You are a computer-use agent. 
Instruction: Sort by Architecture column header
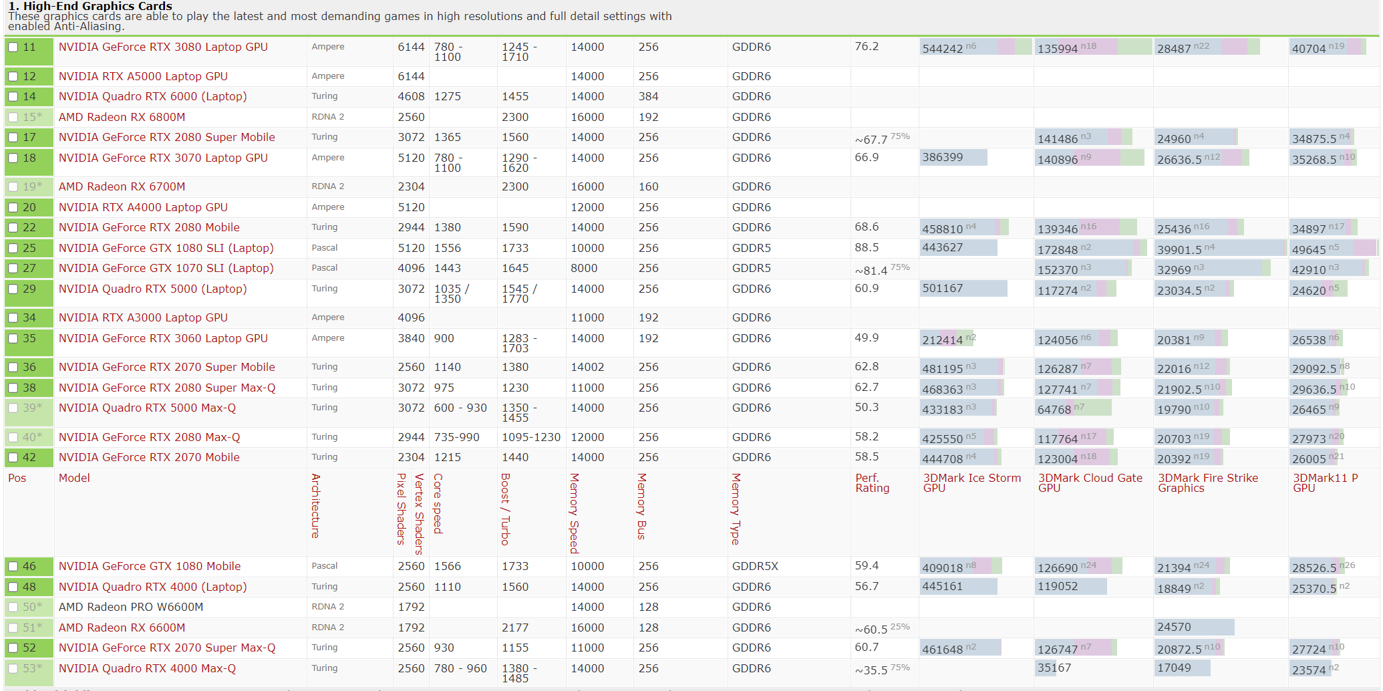pos(316,506)
